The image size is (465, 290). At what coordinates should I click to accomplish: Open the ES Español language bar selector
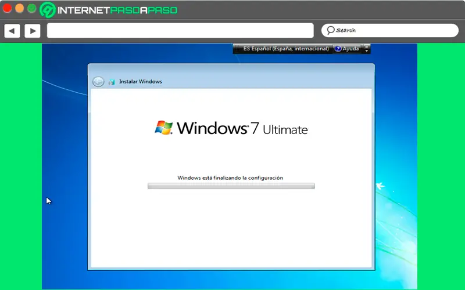pos(286,49)
